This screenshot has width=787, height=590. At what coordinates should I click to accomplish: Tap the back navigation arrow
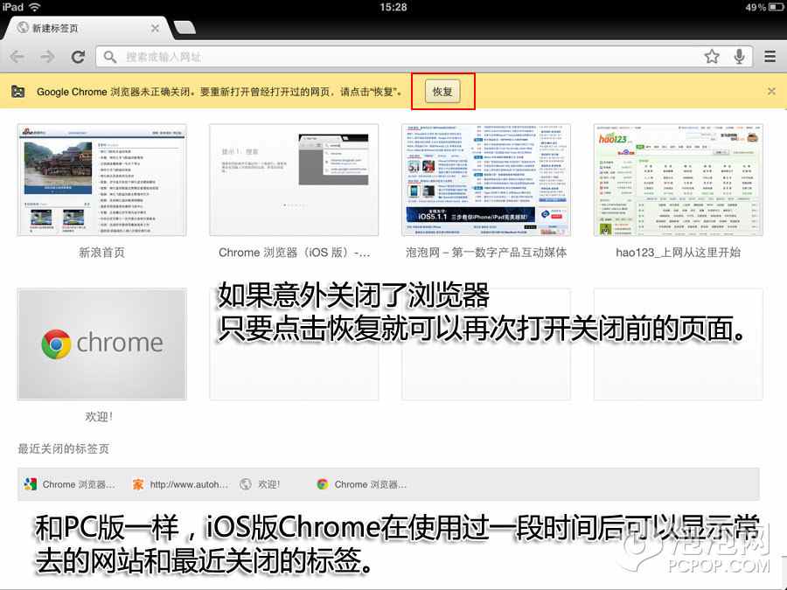pos(17,57)
